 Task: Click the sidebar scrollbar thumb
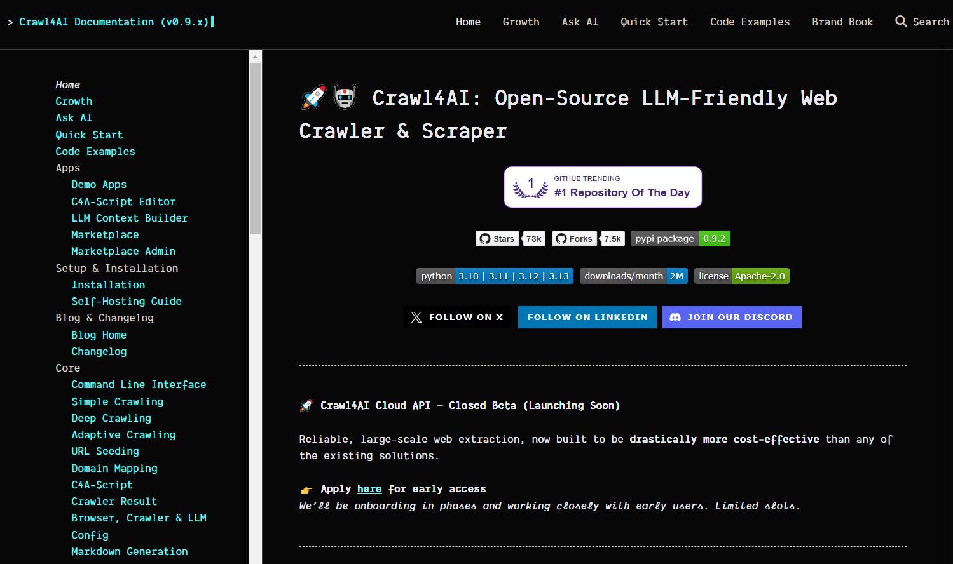tap(255, 149)
